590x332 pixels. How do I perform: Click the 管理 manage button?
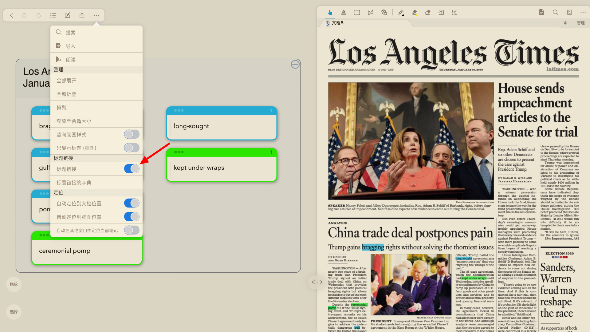coord(580,23)
